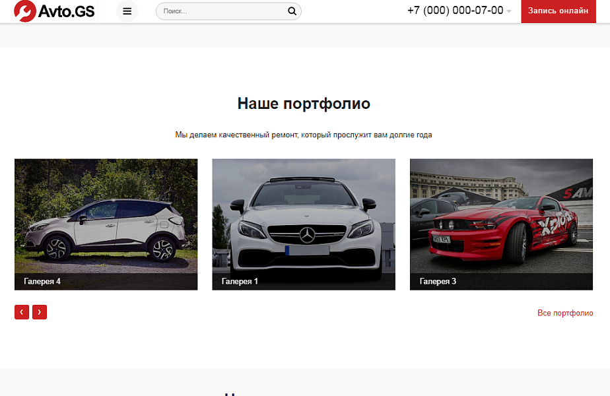Click the next slide arrow
The height and width of the screenshot is (396, 610).
[40, 312]
